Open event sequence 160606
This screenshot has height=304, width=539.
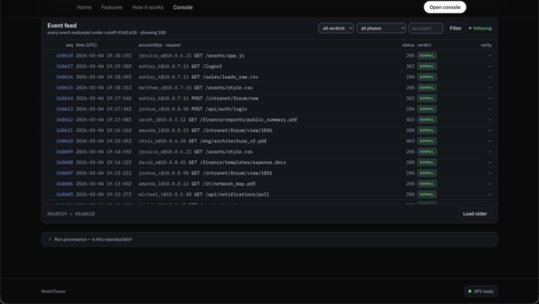pyautogui.click(x=65, y=184)
